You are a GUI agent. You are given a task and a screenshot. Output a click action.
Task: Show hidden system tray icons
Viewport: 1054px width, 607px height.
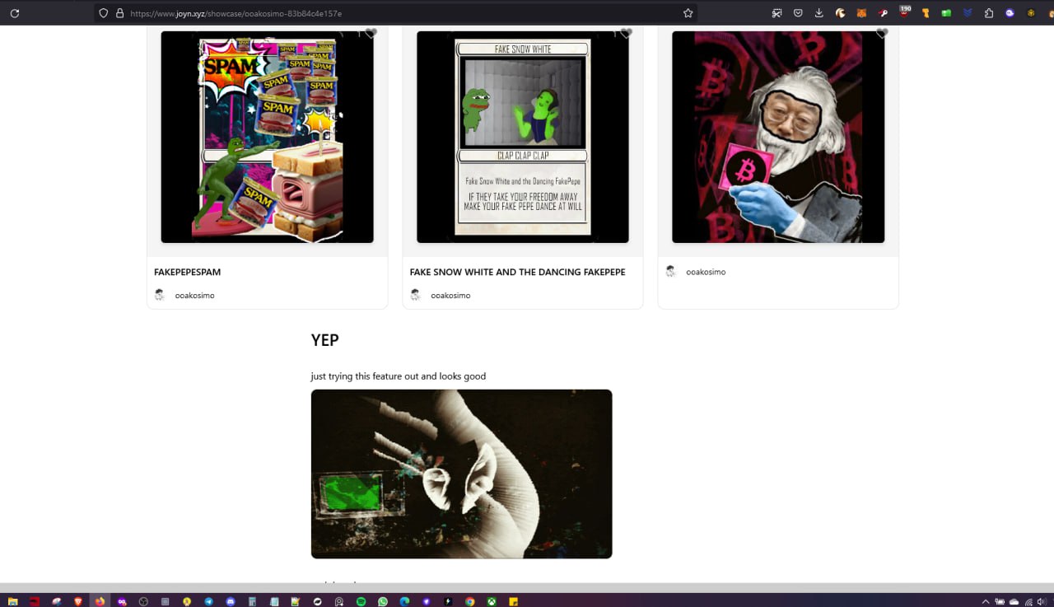(x=986, y=601)
